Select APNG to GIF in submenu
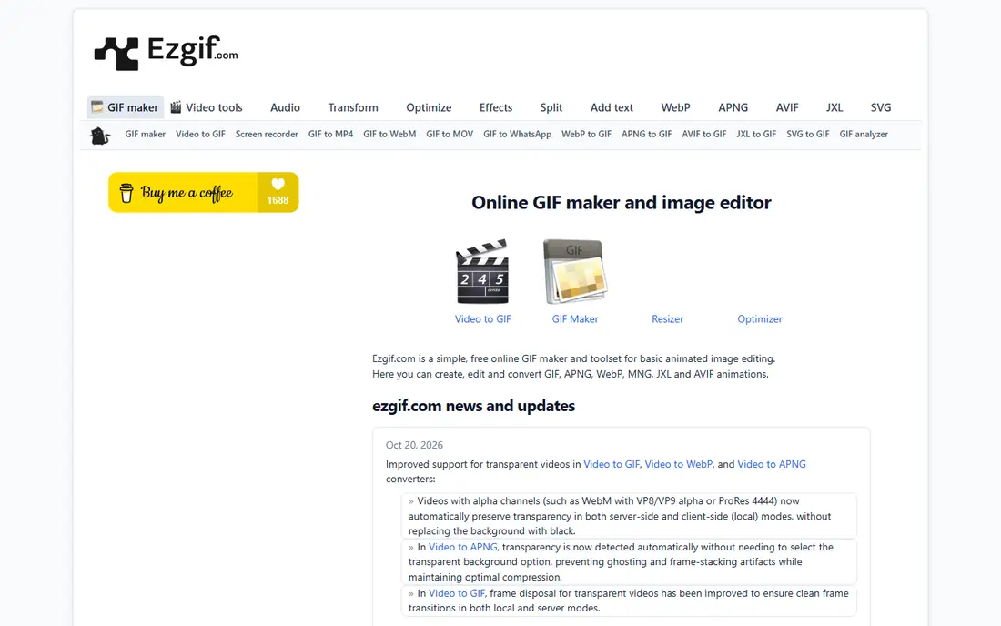This screenshot has height=626, width=1001. [x=647, y=134]
